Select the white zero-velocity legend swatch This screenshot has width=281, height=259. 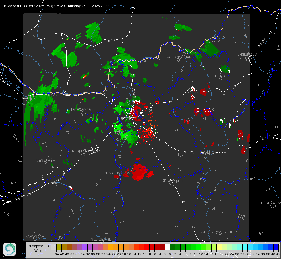coord(167,247)
